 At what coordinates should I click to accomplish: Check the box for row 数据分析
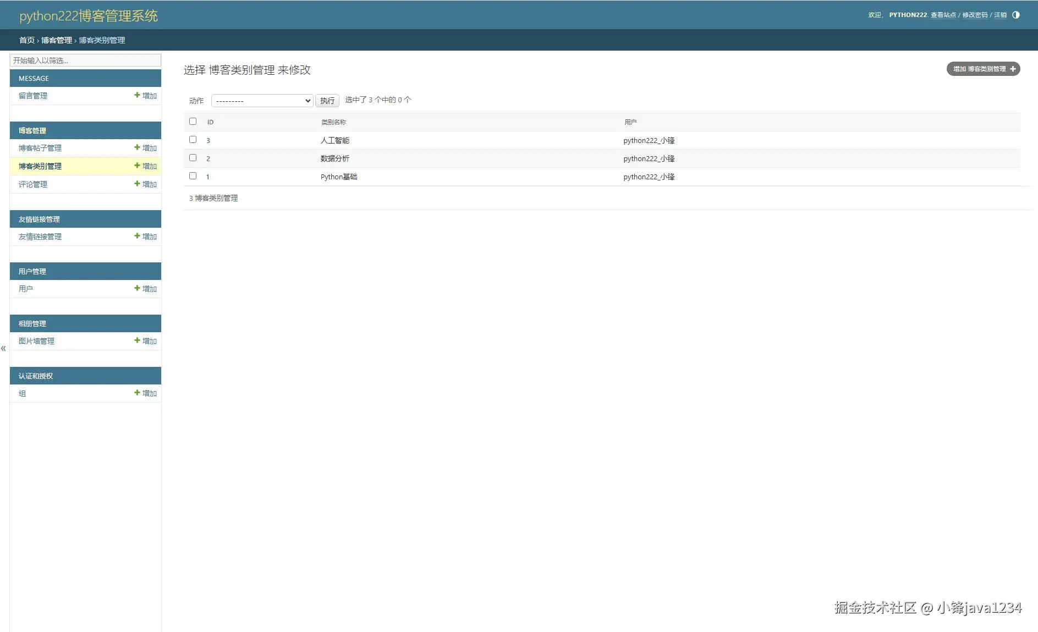pyautogui.click(x=193, y=157)
